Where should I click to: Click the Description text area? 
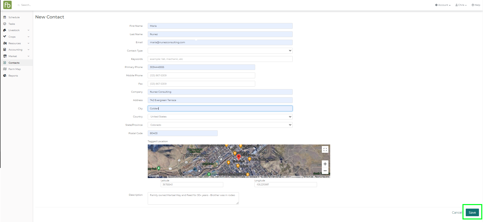pyautogui.click(x=193, y=199)
